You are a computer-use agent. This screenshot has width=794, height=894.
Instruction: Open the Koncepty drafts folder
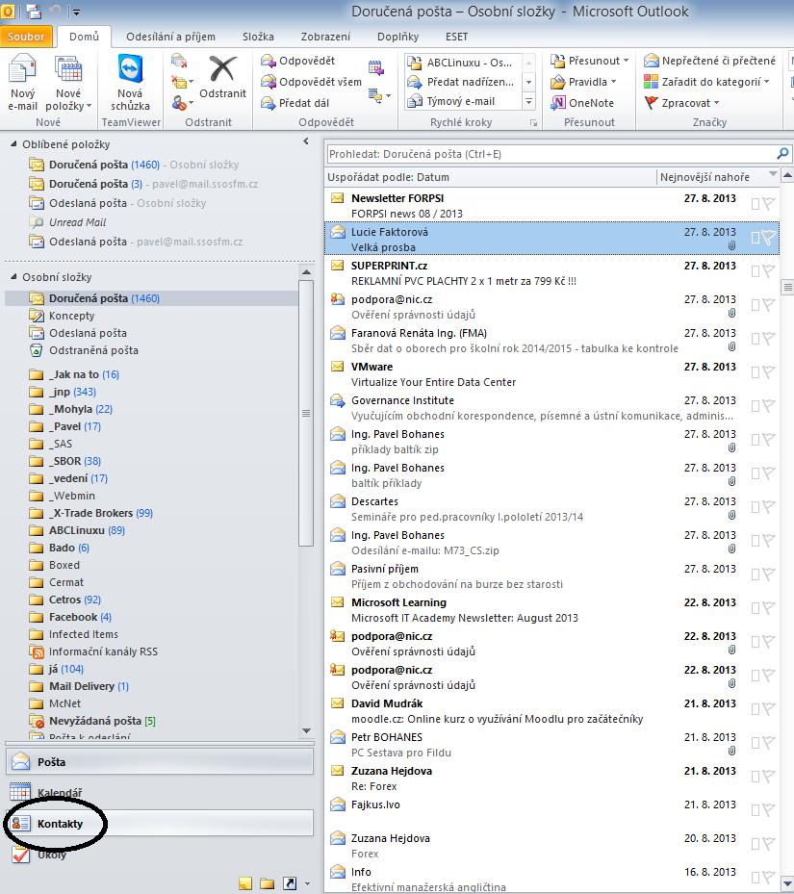coord(71,316)
